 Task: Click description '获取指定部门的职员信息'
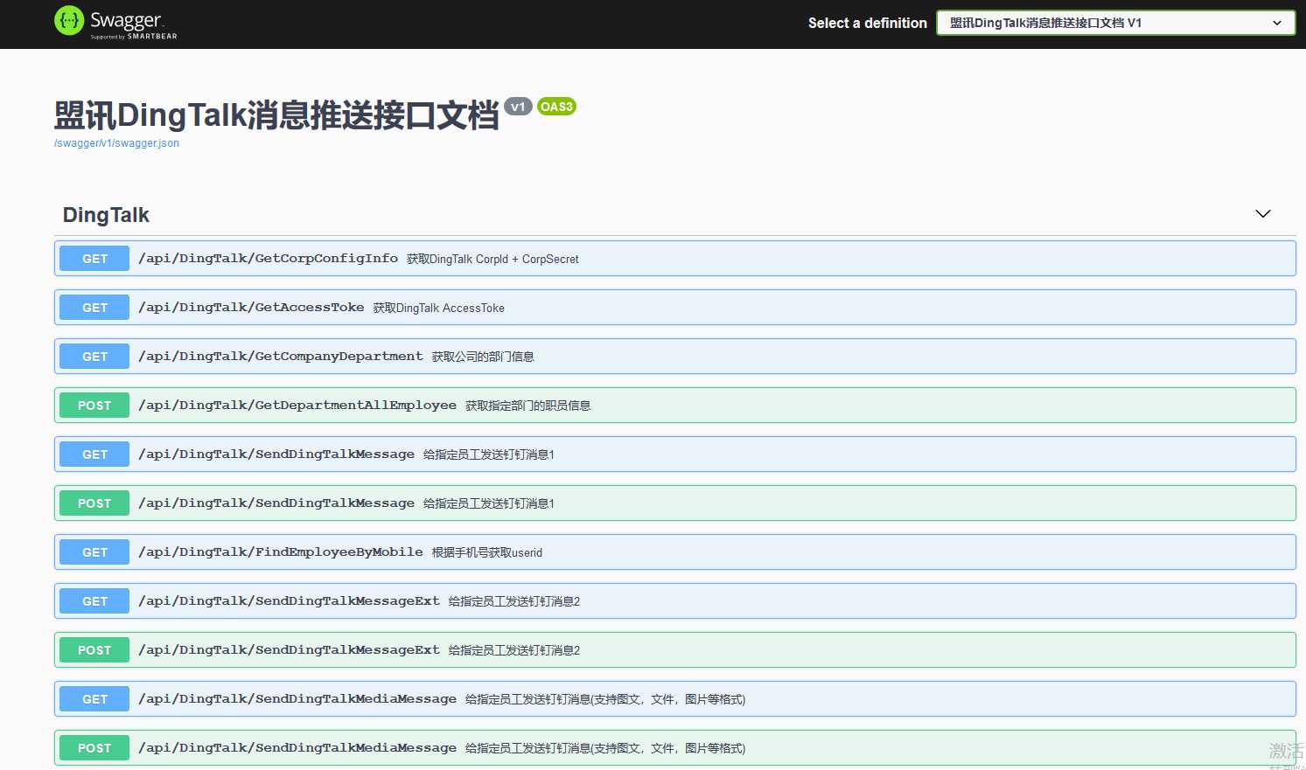coord(528,406)
